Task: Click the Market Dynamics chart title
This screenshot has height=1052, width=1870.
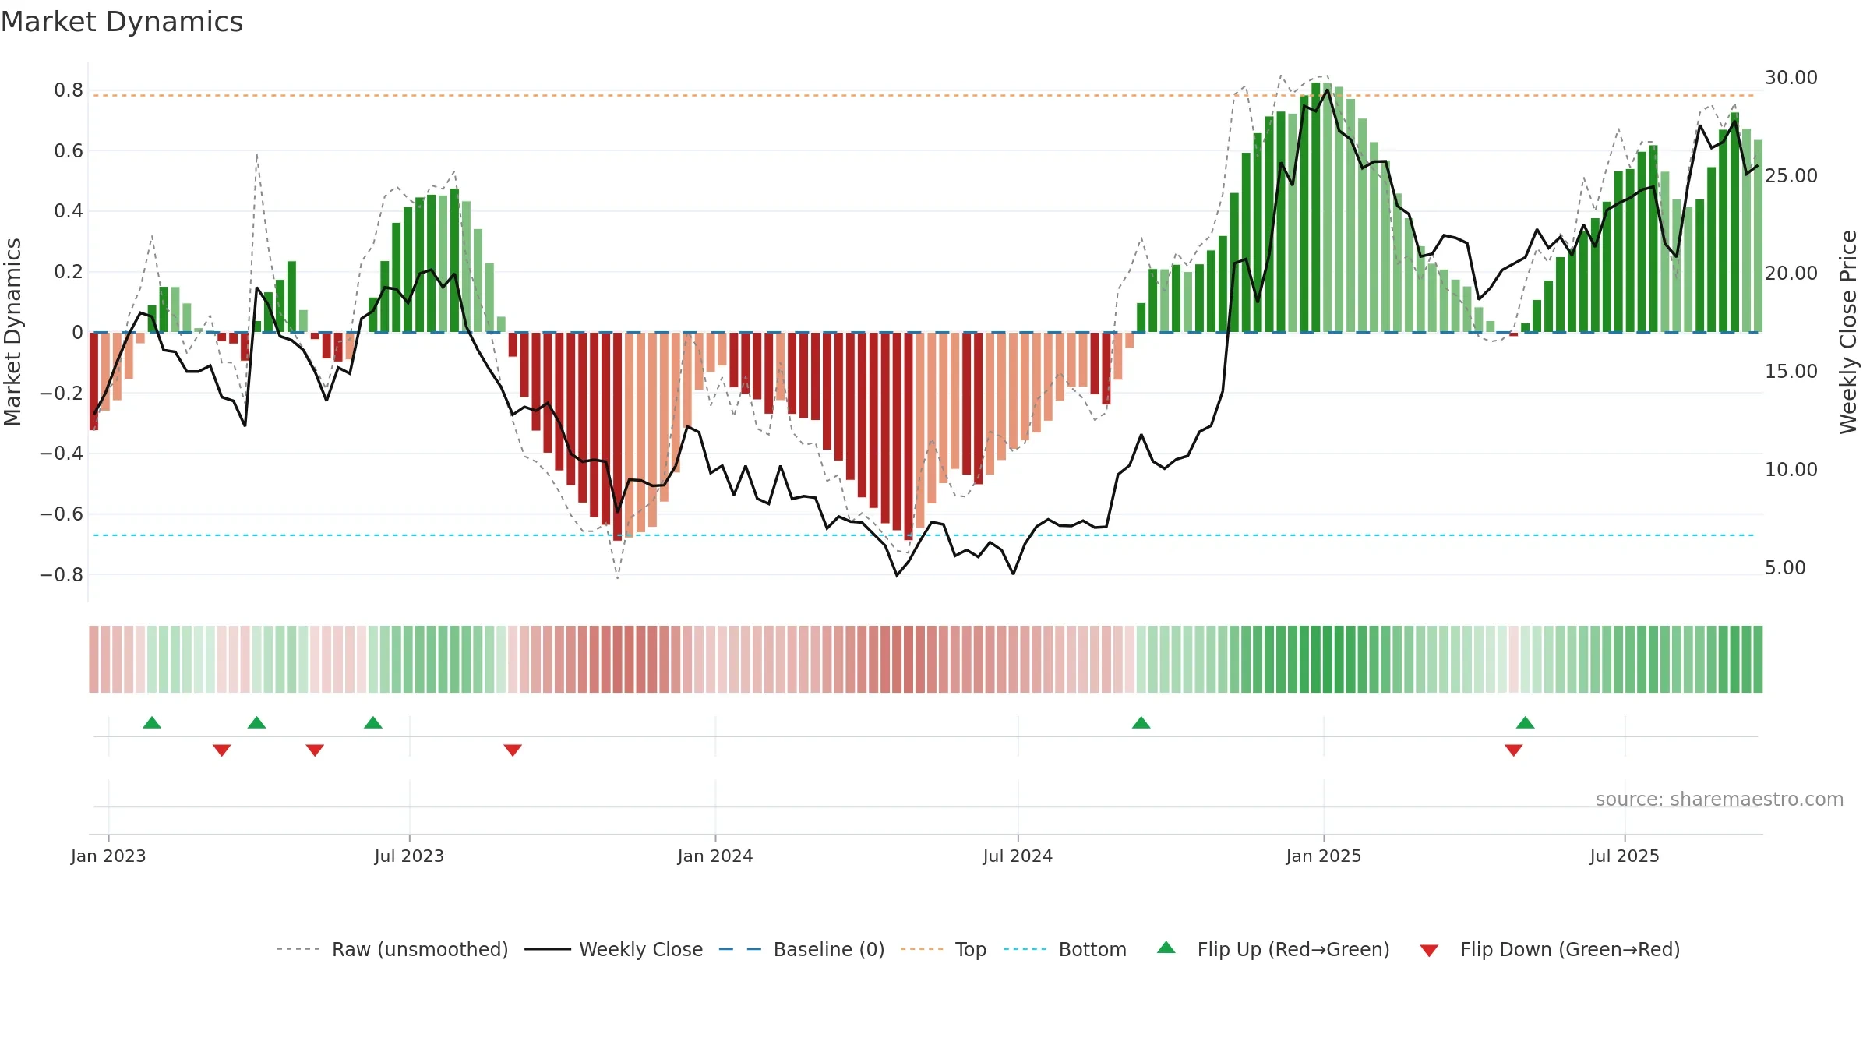Action: (x=122, y=22)
